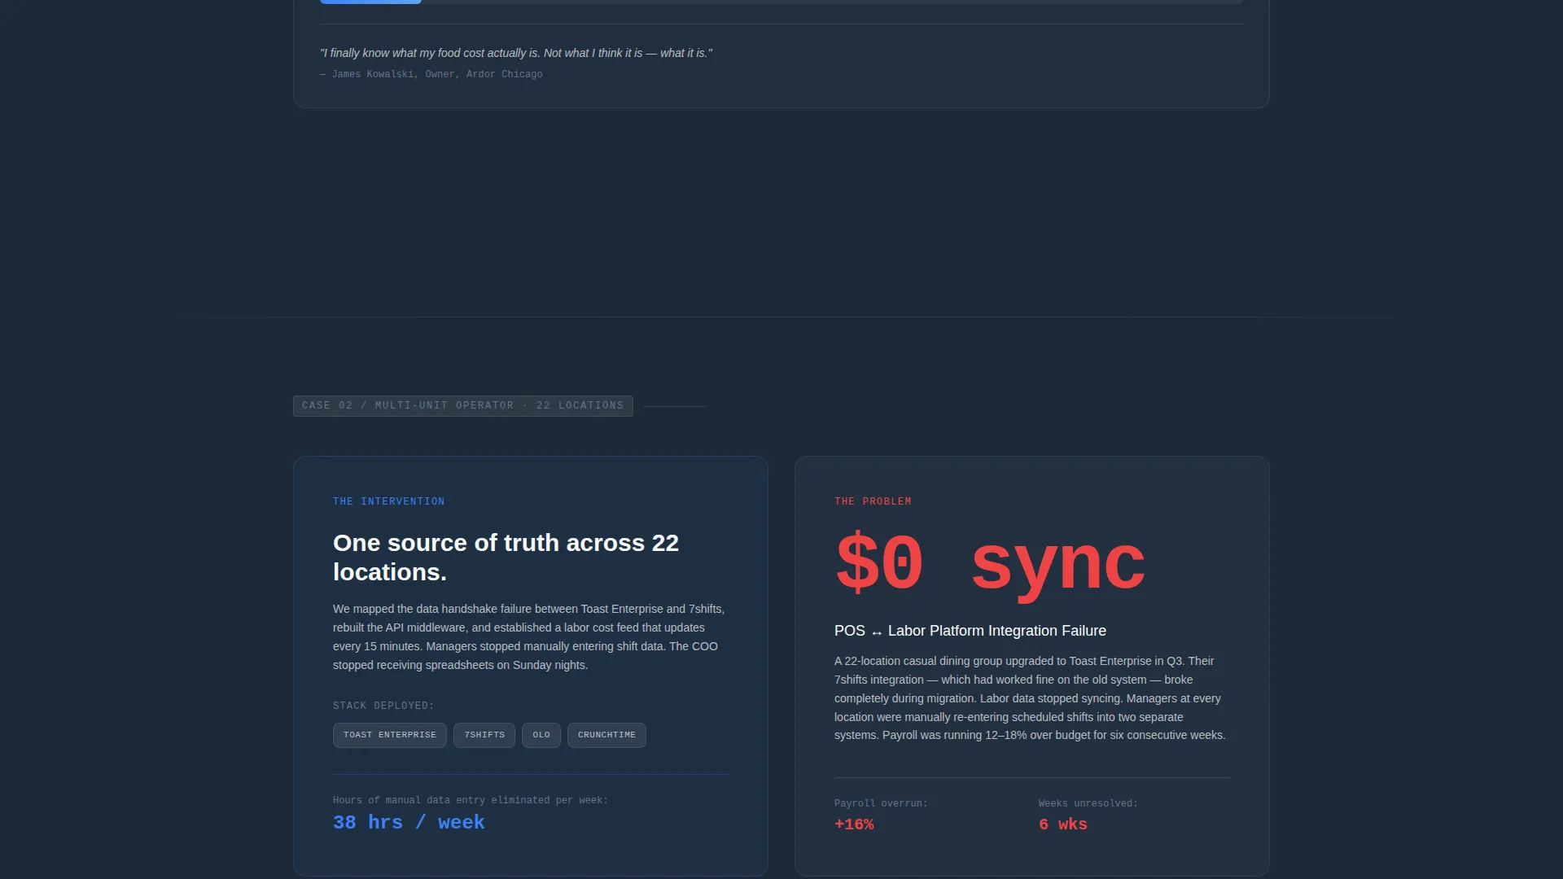Image resolution: width=1563 pixels, height=879 pixels.
Task: Select the Crunchtime stack tag
Action: 606,735
